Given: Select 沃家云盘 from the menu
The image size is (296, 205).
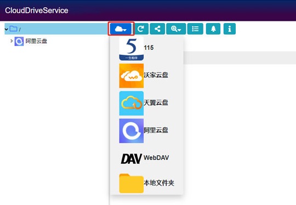Looking at the screenshot, I should (146, 76).
